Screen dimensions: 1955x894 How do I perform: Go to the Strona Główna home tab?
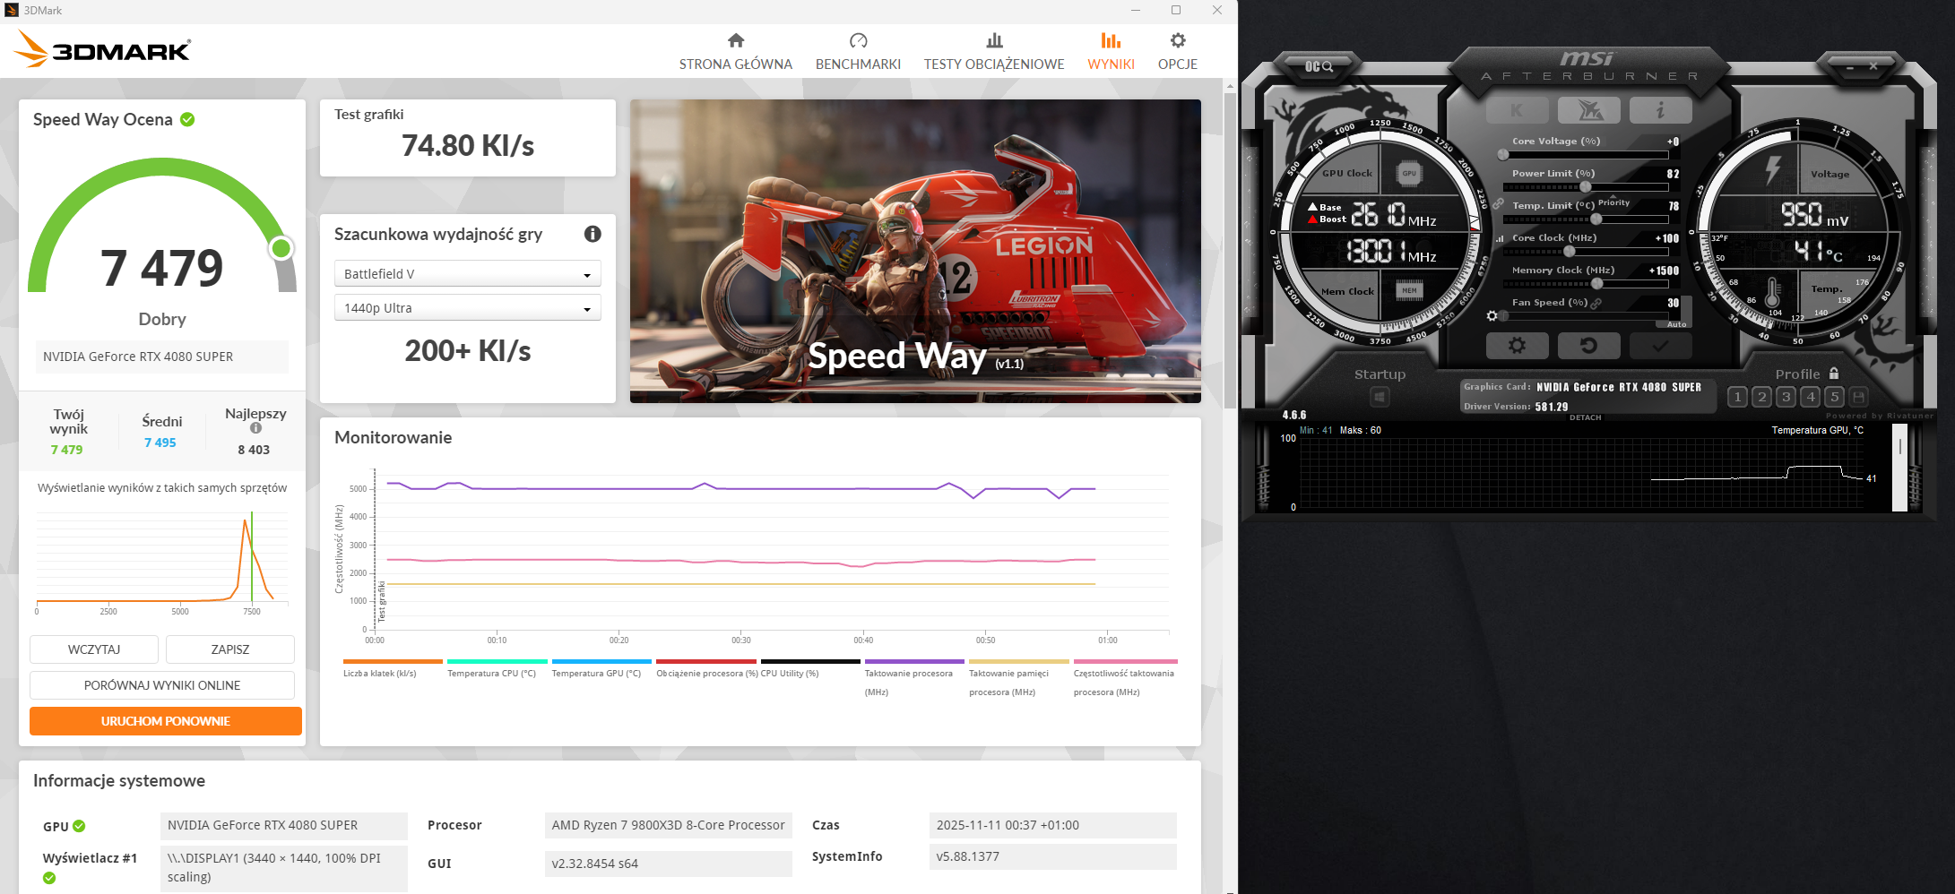click(x=735, y=51)
